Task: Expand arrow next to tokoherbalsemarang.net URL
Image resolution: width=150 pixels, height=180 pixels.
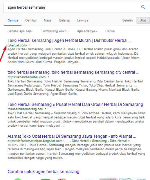Action: pos(45,109)
